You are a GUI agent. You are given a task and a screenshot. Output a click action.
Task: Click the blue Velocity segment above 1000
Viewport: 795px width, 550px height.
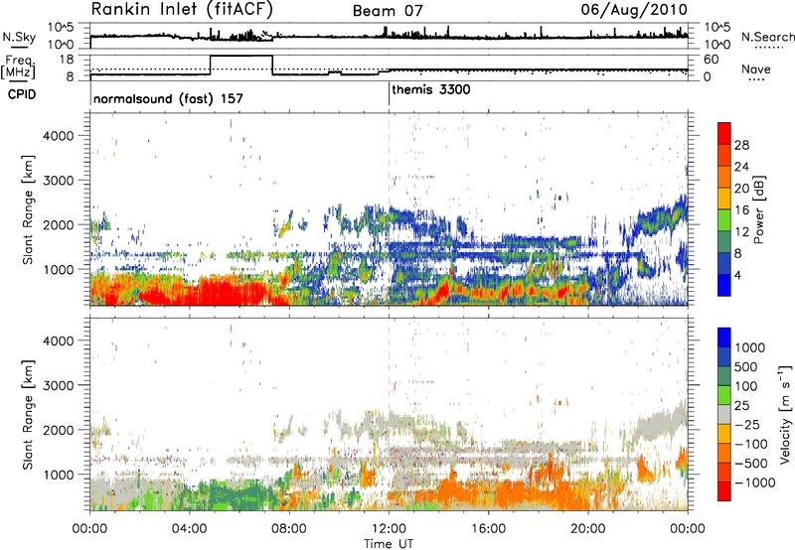tap(724, 338)
